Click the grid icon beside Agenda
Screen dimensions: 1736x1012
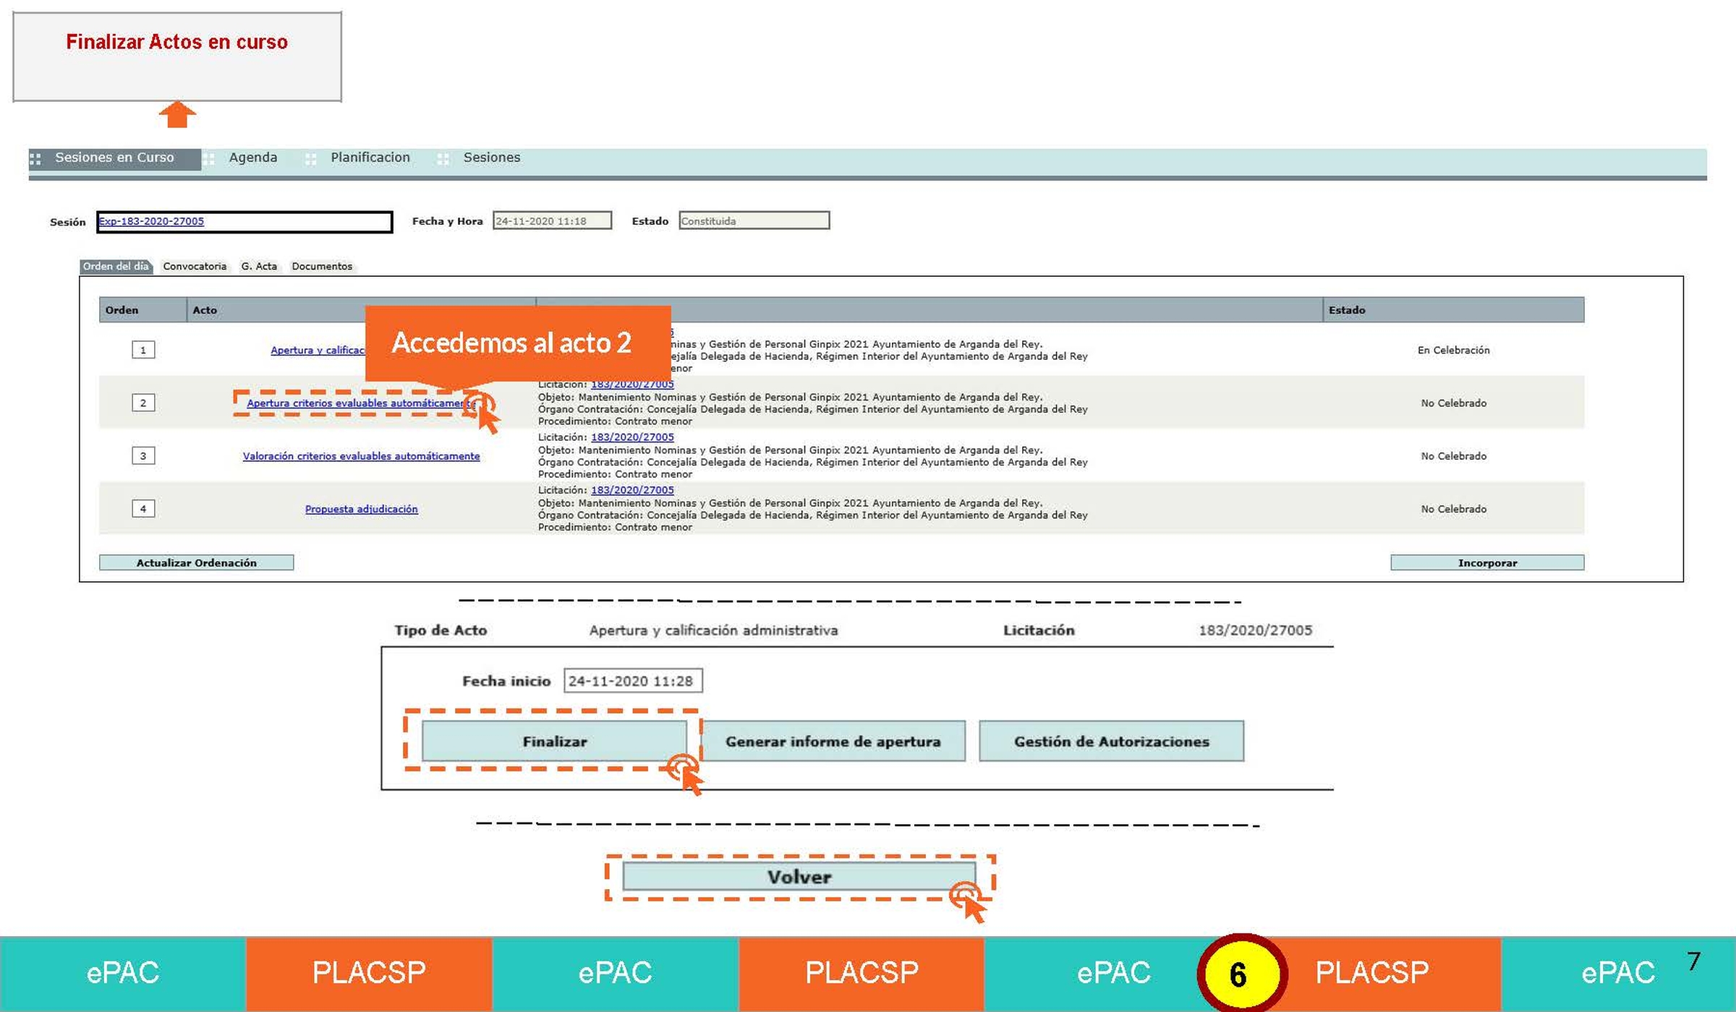[x=208, y=158]
